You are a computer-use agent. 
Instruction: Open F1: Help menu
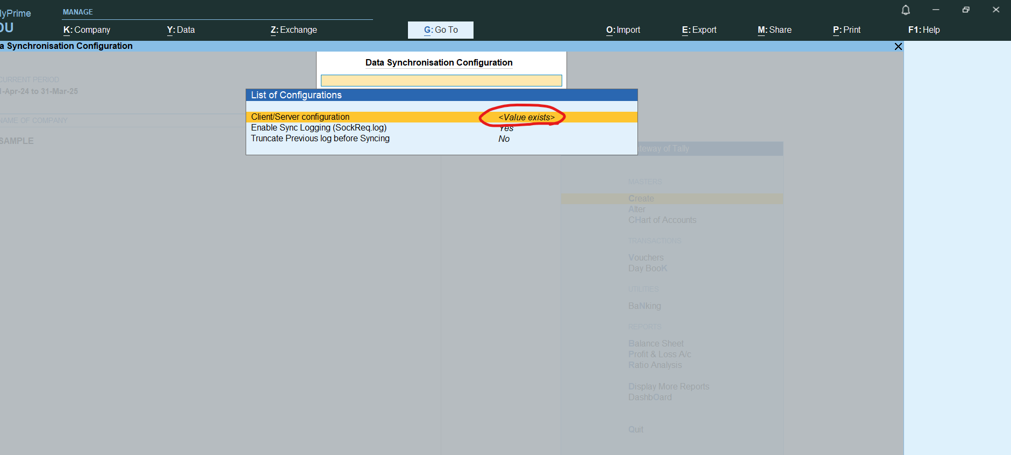point(924,30)
